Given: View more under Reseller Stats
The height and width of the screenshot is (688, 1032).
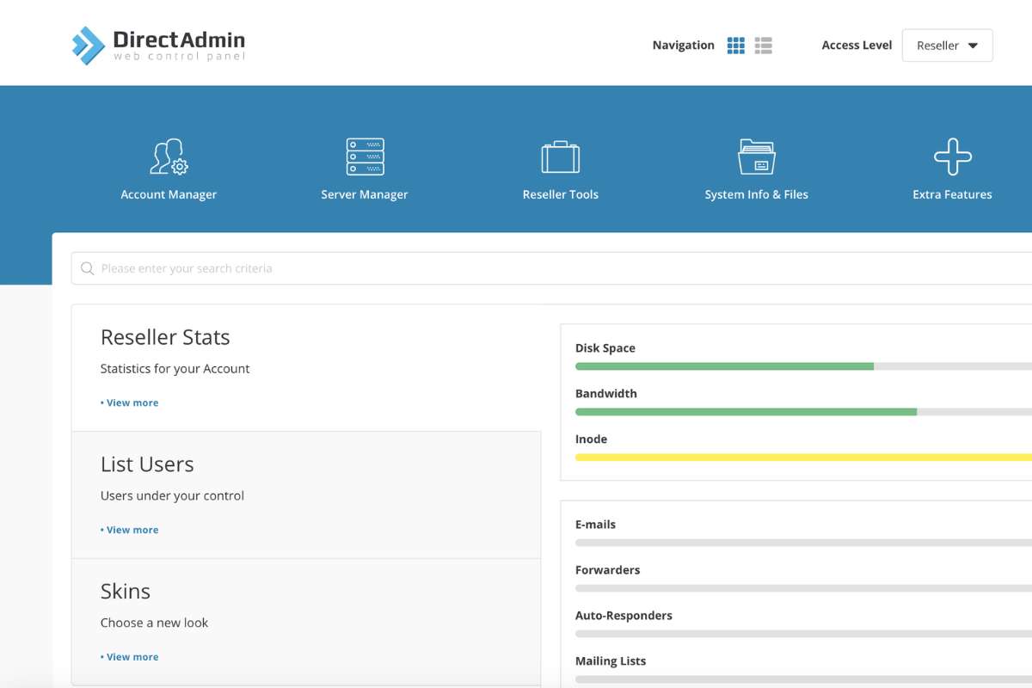Looking at the screenshot, I should (x=130, y=402).
